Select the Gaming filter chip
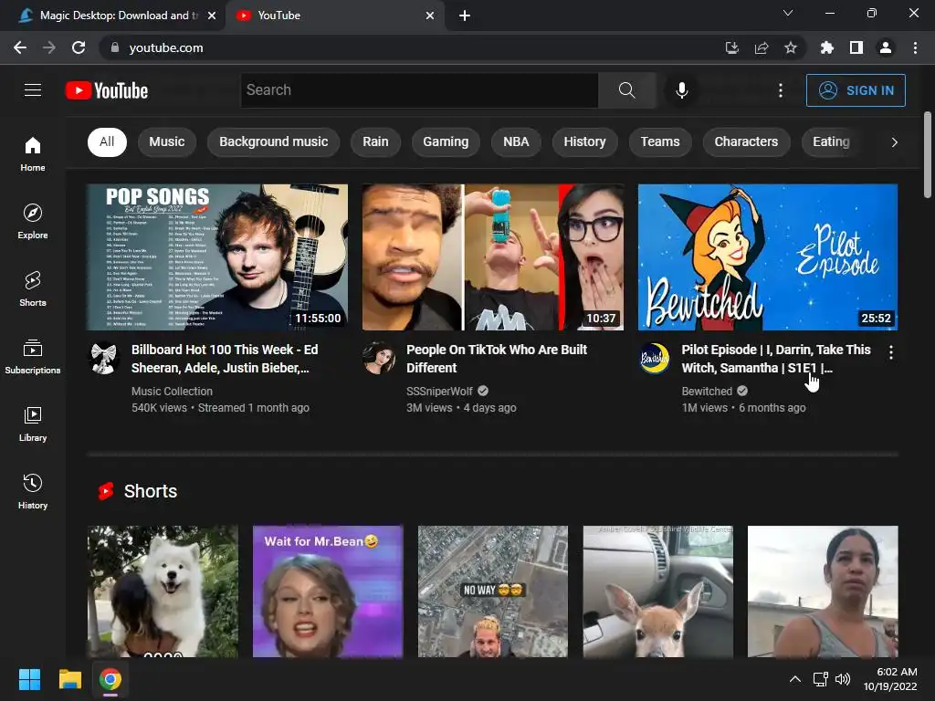The height and width of the screenshot is (701, 935). (x=446, y=141)
